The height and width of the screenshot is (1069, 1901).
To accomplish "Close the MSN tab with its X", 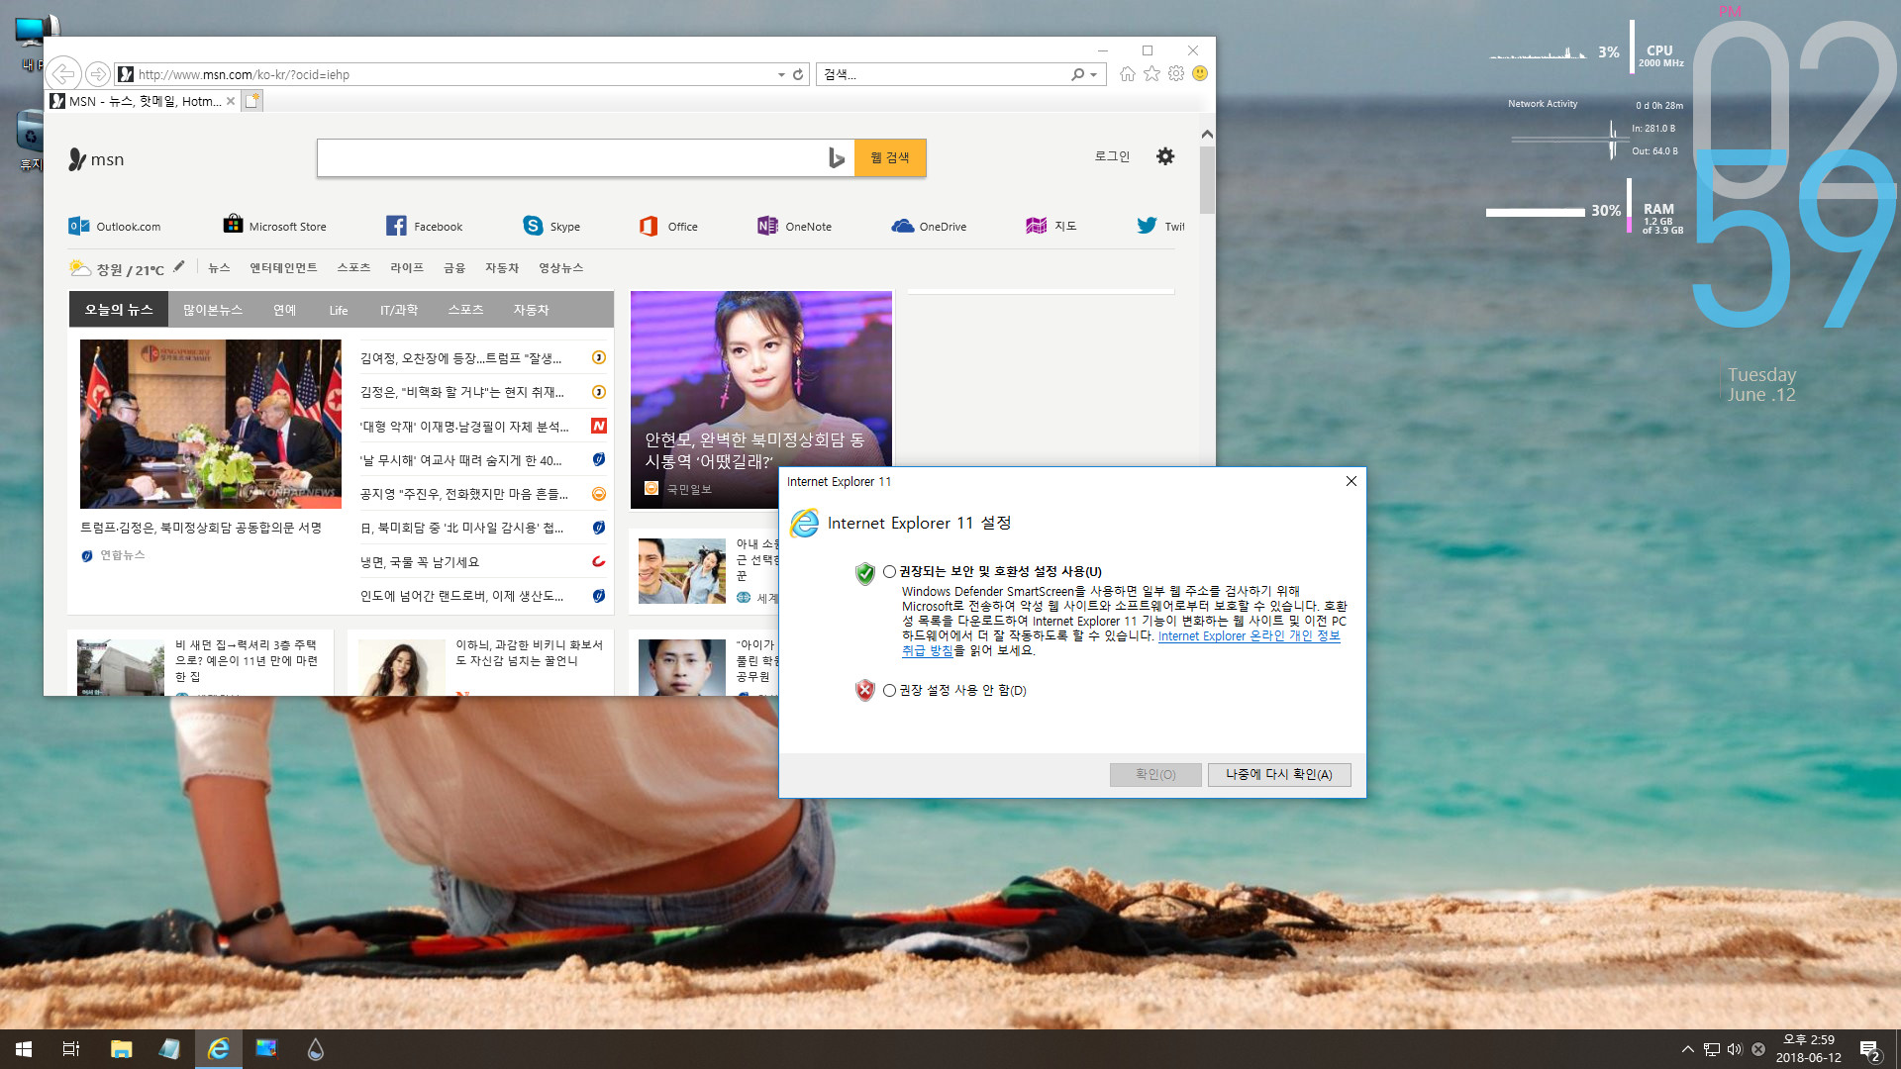I will tap(231, 101).
